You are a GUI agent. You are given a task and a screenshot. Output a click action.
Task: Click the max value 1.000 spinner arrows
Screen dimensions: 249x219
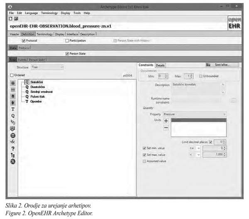(x=225, y=155)
